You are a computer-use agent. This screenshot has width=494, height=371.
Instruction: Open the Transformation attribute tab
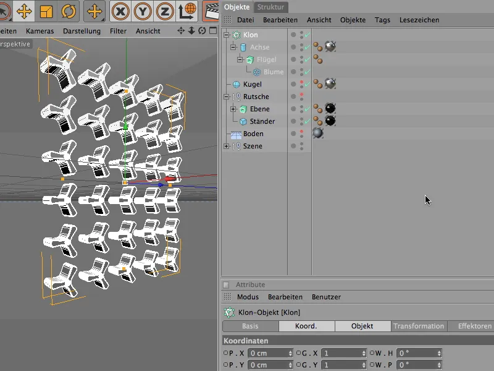click(x=419, y=326)
